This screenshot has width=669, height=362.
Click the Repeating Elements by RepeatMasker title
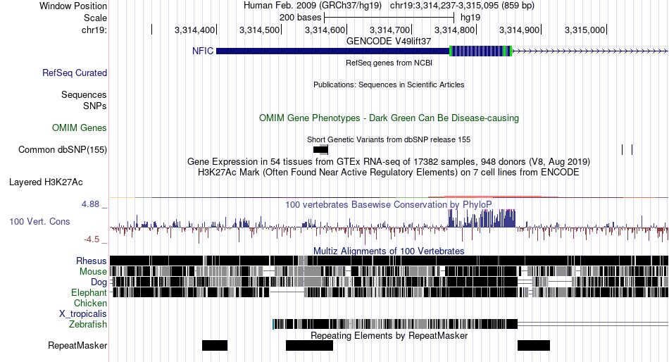point(389,335)
